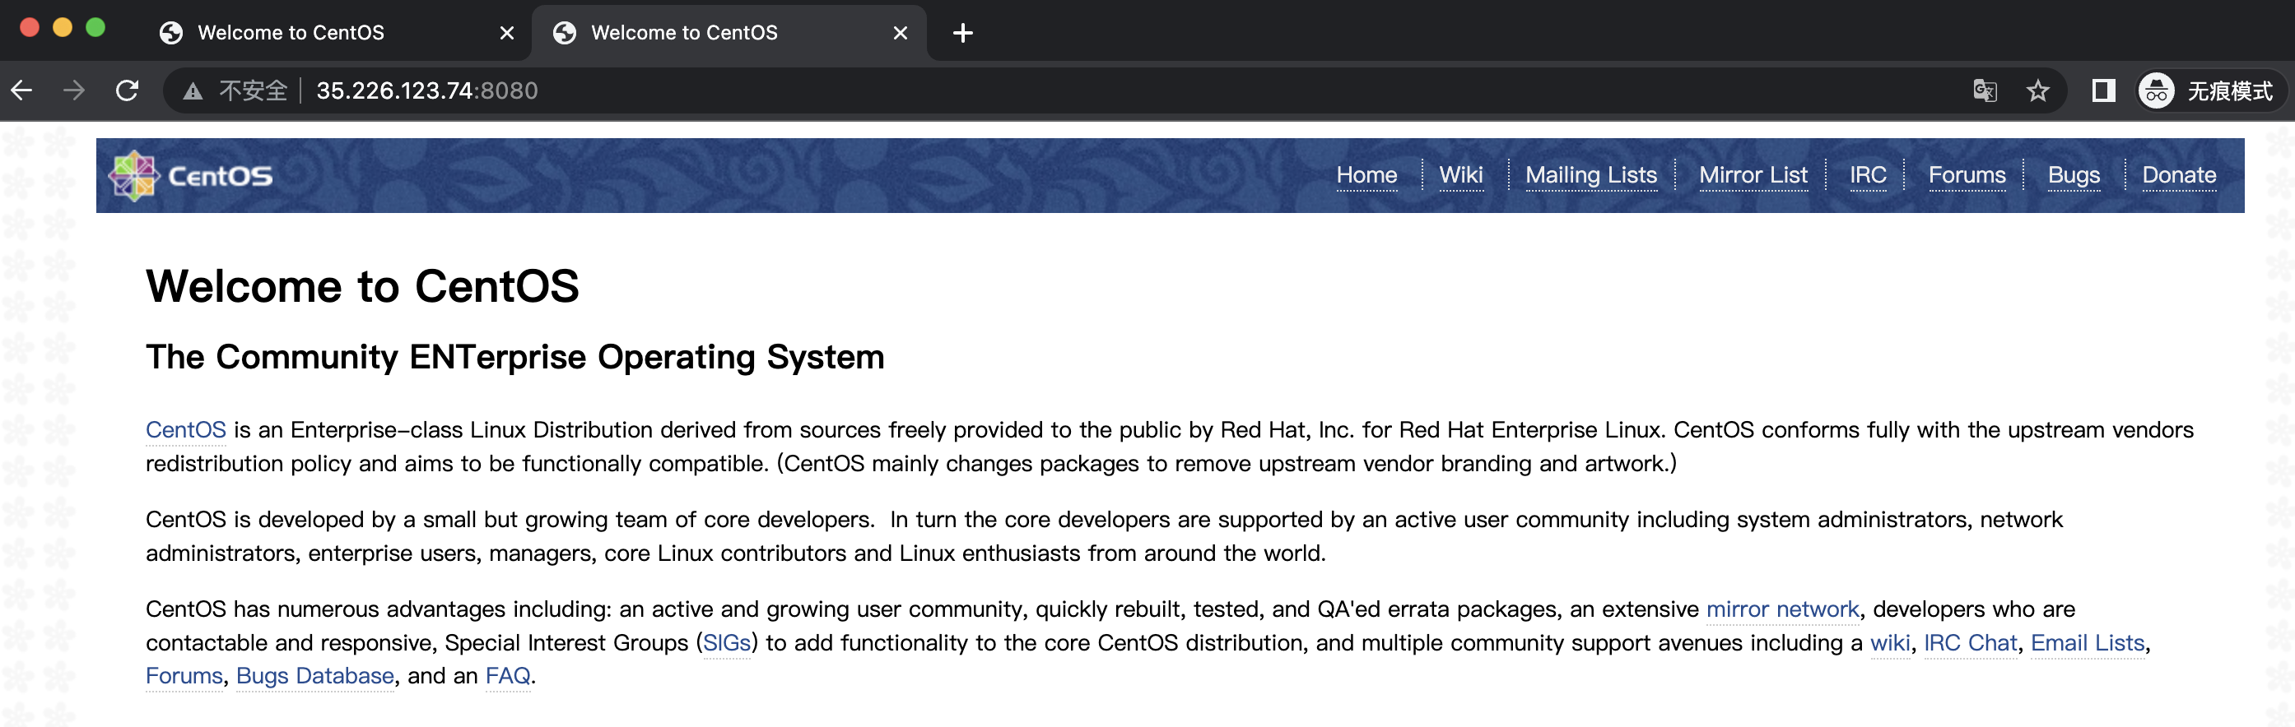Viewport: 2295px width, 727px height.
Task: Reload the page with the refresh icon
Action: point(128,90)
